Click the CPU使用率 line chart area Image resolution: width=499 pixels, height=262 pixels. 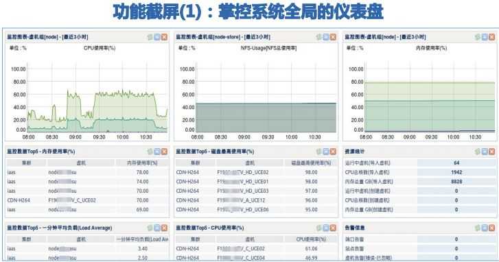point(97,97)
